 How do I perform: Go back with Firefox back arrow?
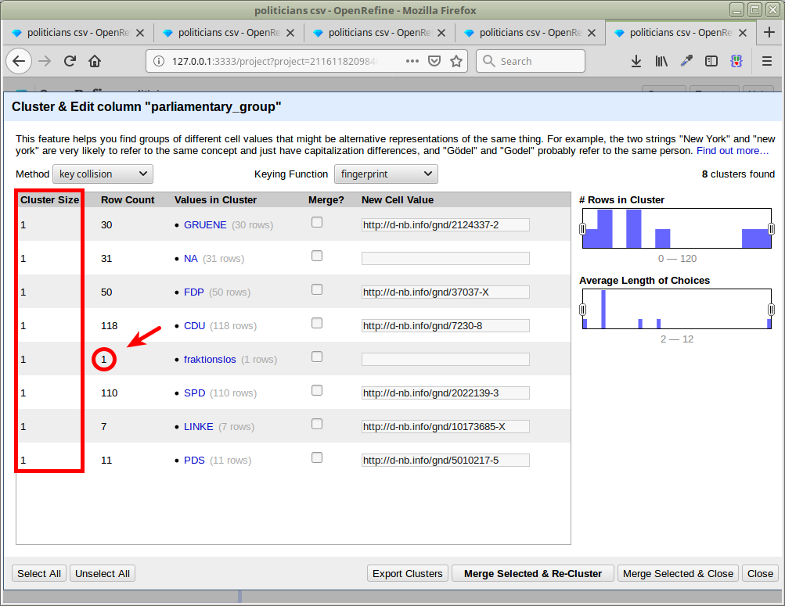(x=19, y=61)
